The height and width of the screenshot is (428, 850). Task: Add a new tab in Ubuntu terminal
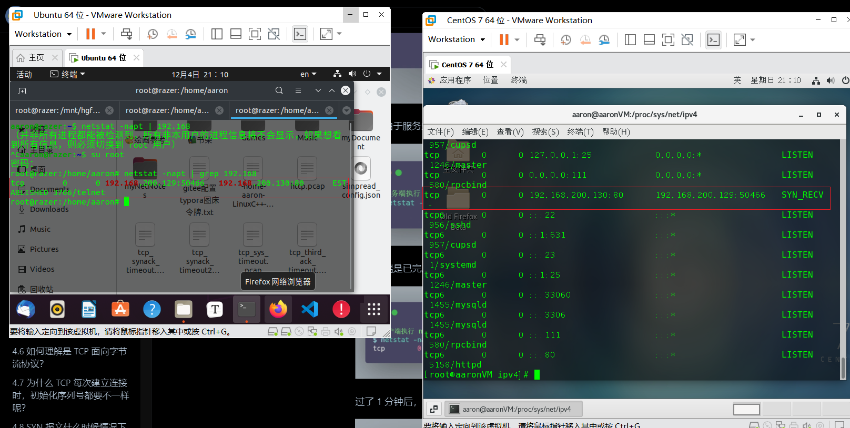(x=22, y=90)
